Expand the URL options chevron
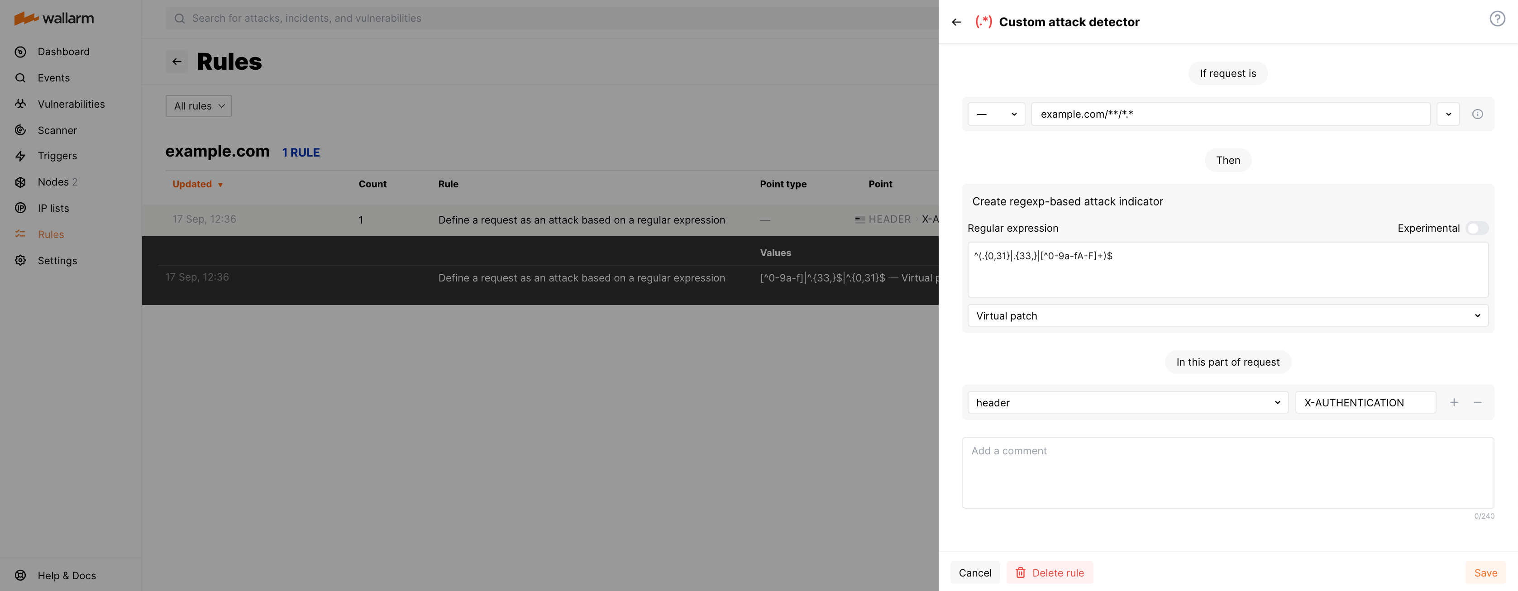1518x591 pixels. point(1448,114)
